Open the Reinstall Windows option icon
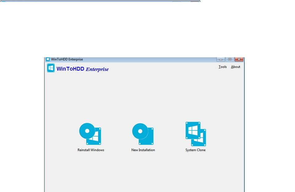 coord(90,134)
